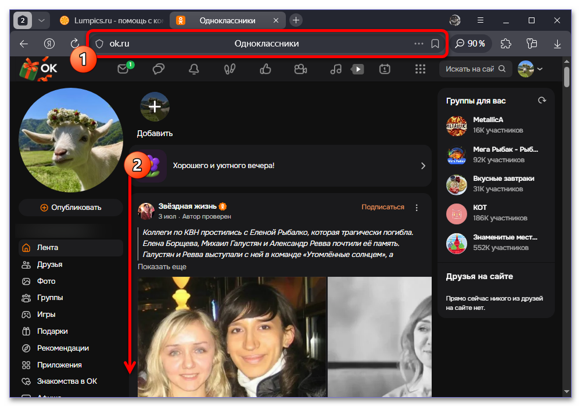581x407 pixels.
Task: Go back to previous page
Action: point(24,44)
